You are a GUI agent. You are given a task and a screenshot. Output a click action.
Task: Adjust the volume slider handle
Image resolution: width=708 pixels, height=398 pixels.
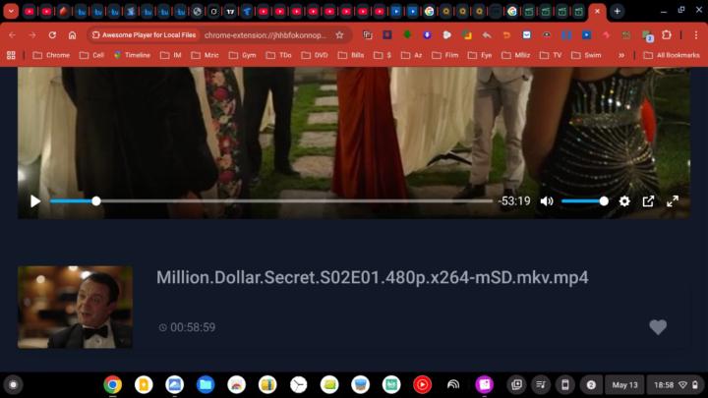604,201
